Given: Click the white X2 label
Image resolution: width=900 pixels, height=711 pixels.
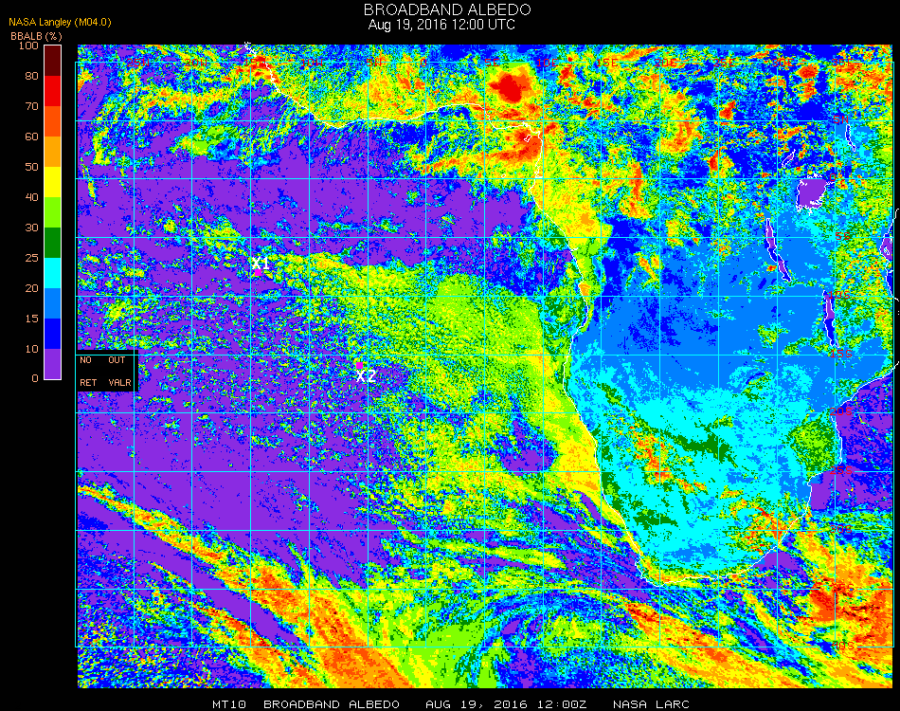Looking at the screenshot, I should [366, 376].
